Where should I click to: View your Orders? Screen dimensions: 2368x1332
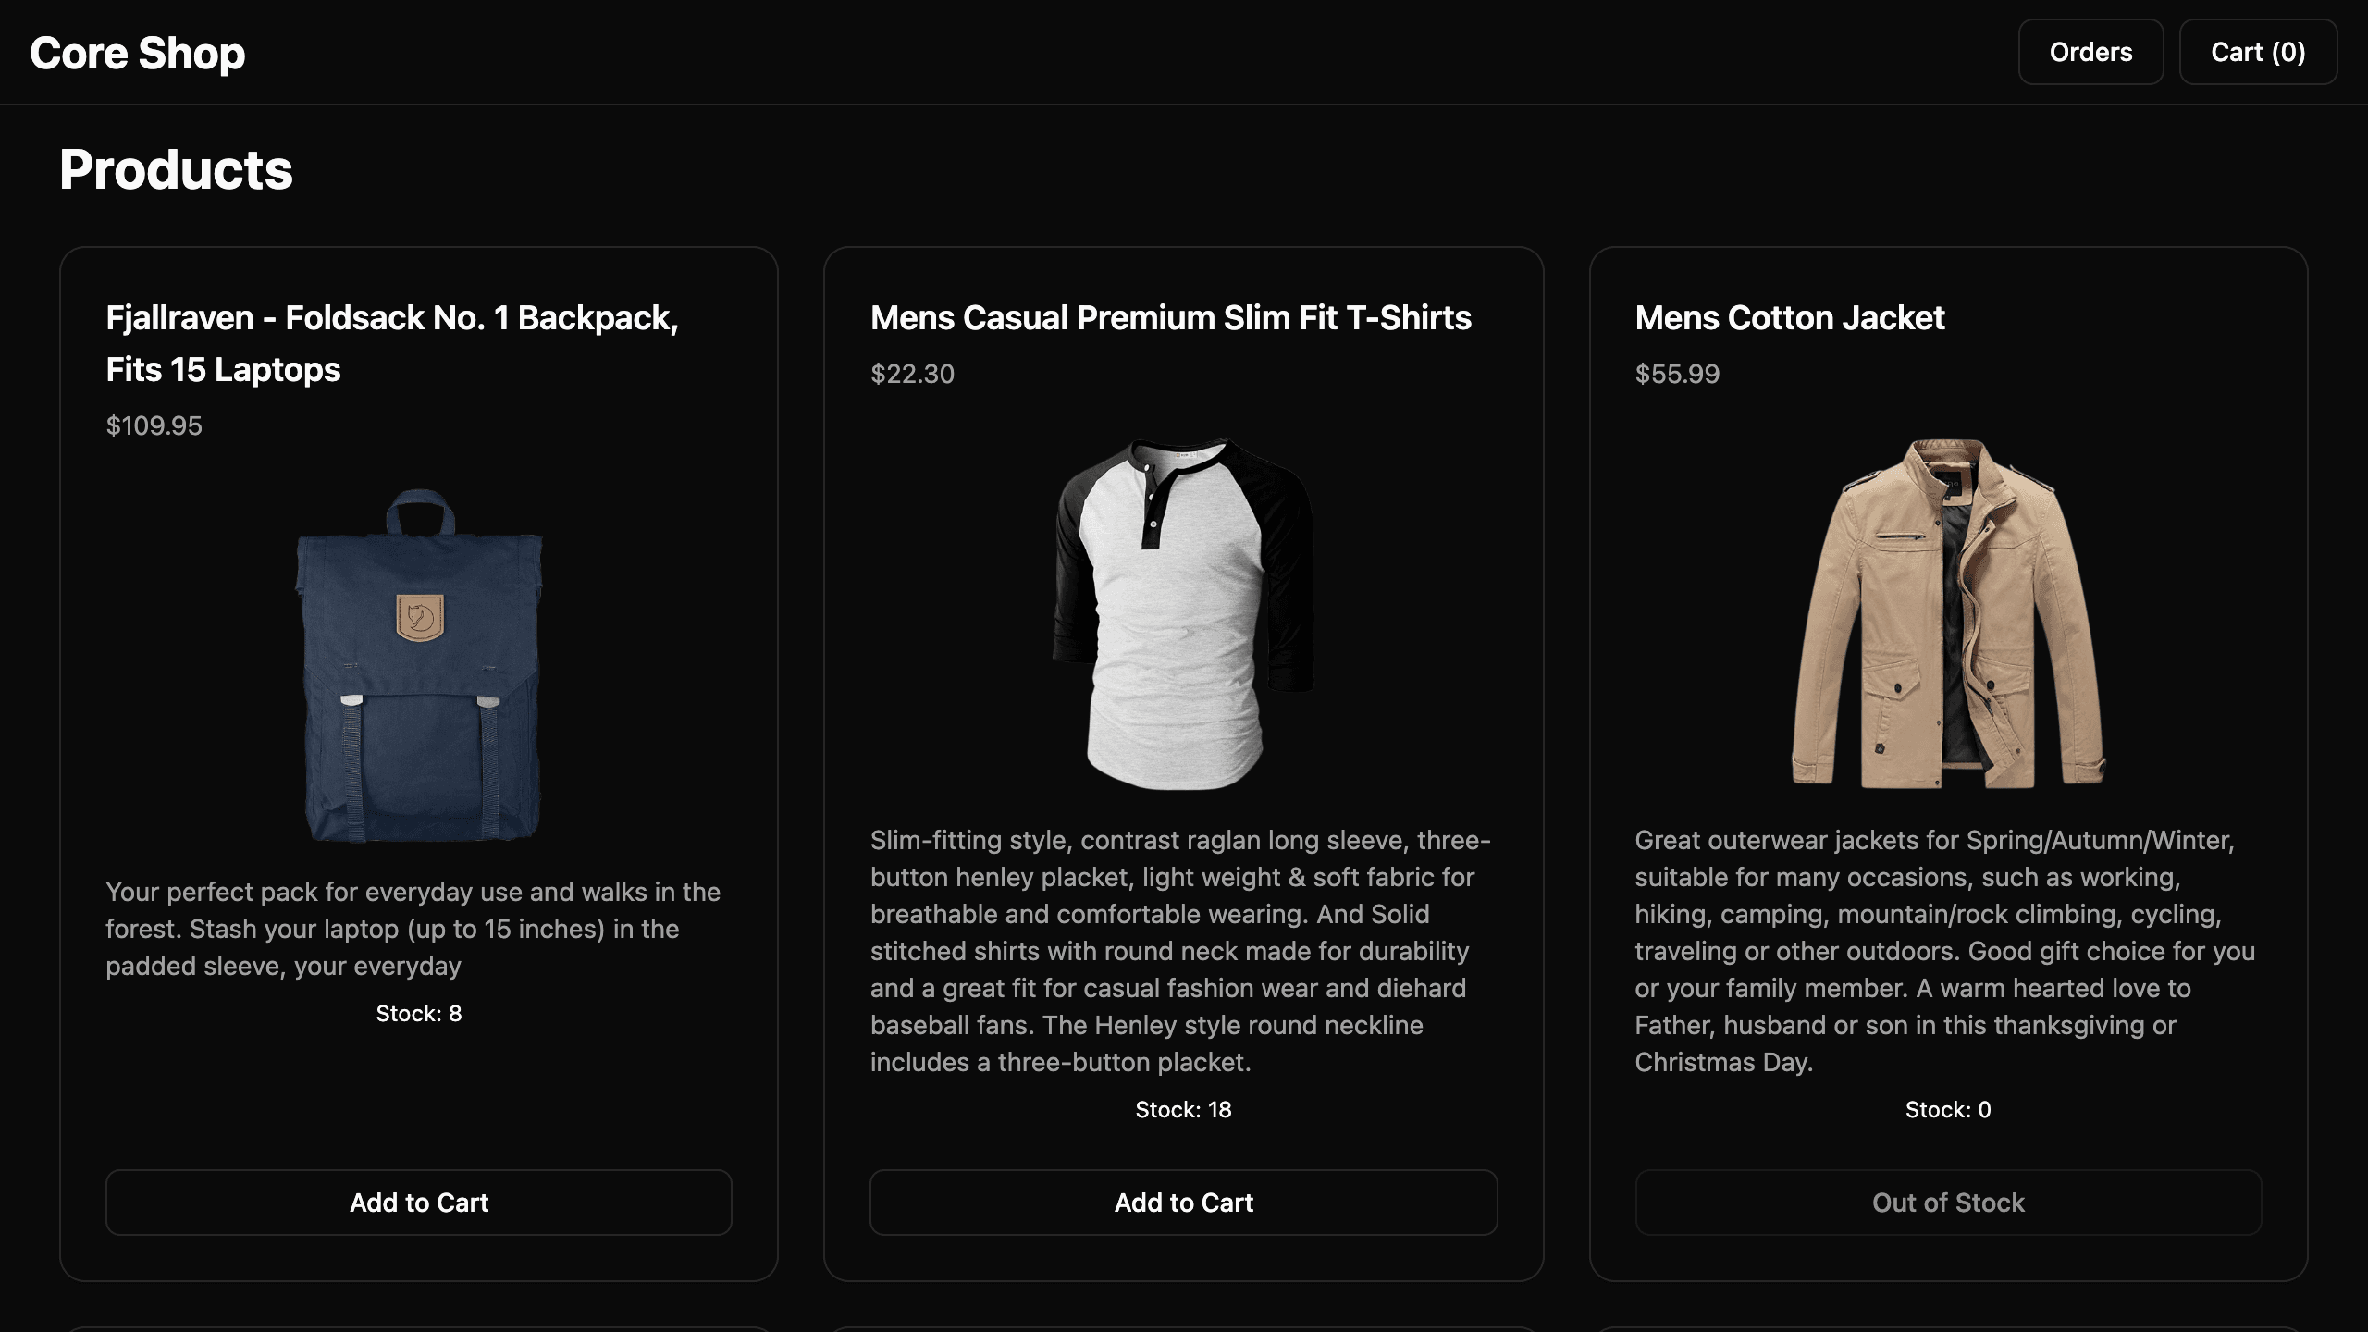pyautogui.click(x=2090, y=52)
